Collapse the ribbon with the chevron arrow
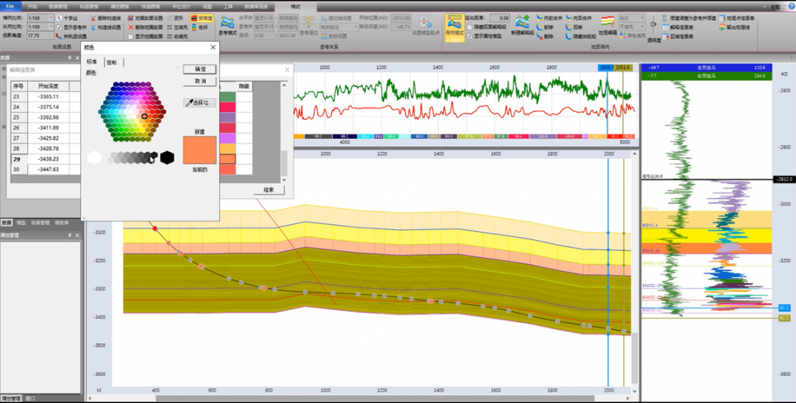 click(x=765, y=7)
